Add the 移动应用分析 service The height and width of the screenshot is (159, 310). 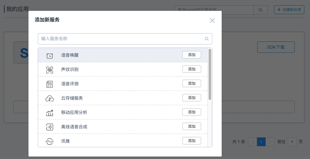[x=191, y=112]
